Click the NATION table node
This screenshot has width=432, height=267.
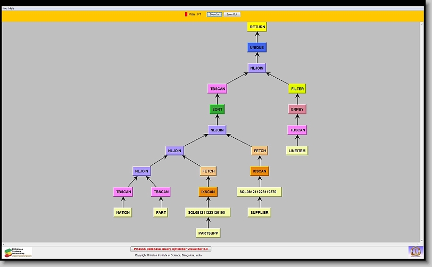click(123, 212)
